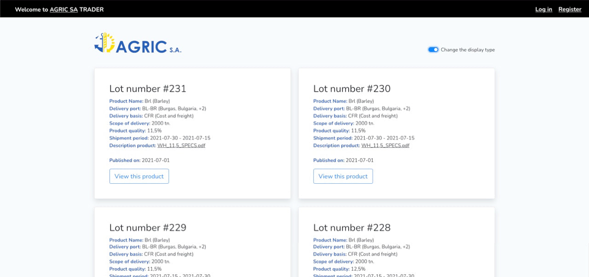Click the AGRIC S.A. logo

click(138, 43)
